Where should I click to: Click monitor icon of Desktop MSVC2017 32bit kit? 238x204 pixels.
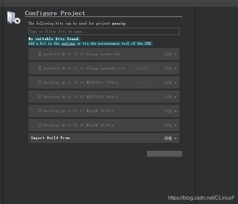pos(40,82)
